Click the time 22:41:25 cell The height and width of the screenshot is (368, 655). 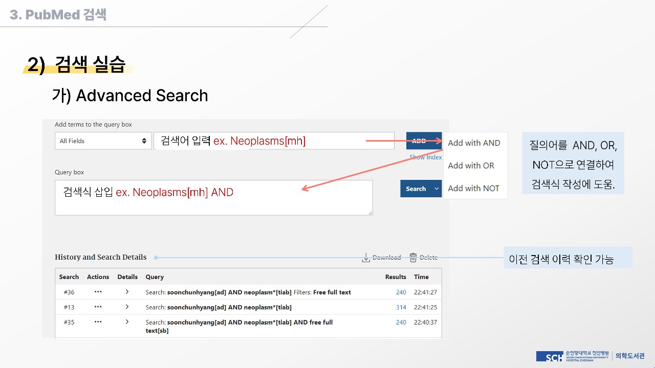point(425,307)
